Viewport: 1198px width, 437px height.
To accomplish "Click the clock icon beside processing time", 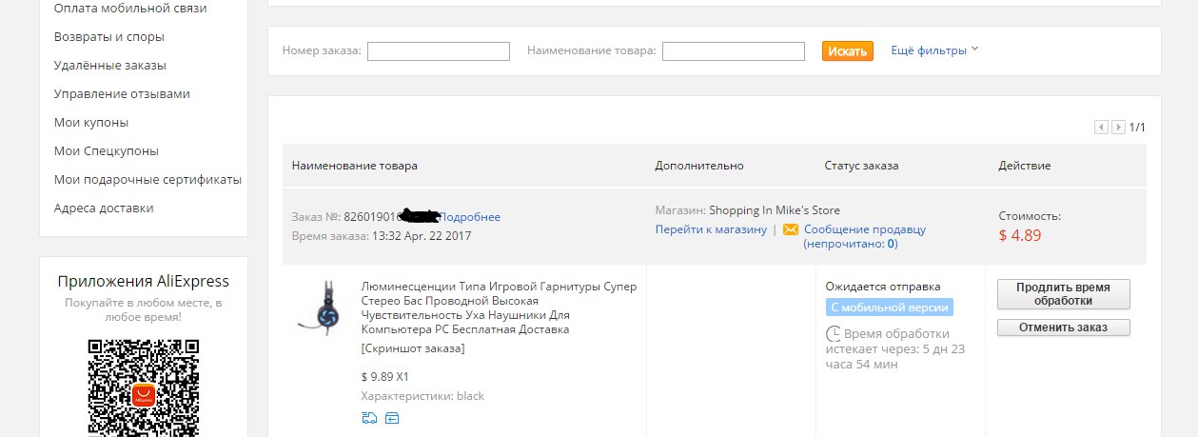I will coord(833,334).
